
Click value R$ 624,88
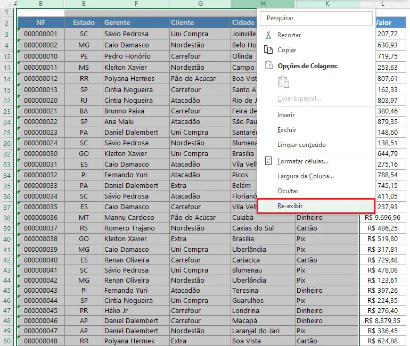click(382, 341)
